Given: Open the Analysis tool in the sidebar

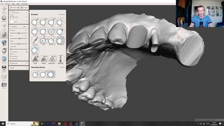Looking at the screenshot, I should (4, 59).
